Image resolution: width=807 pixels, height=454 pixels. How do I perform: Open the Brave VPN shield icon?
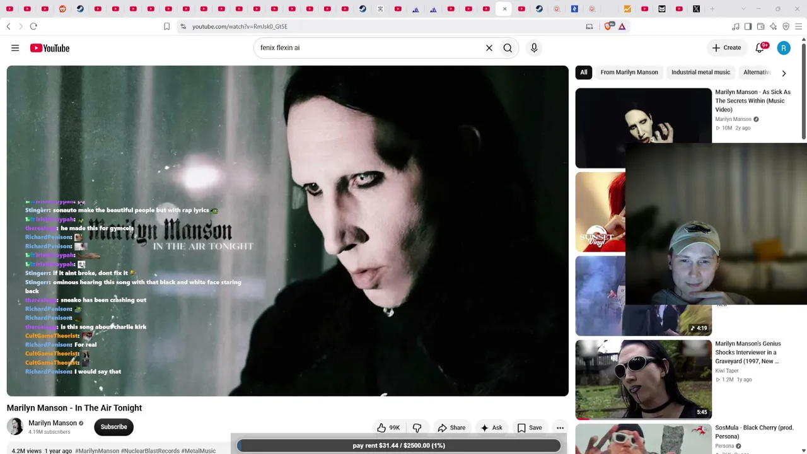(x=786, y=26)
